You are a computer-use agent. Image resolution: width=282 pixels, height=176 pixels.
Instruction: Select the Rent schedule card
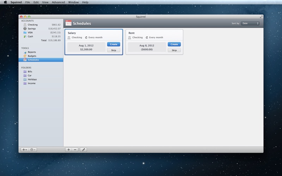coord(154,33)
